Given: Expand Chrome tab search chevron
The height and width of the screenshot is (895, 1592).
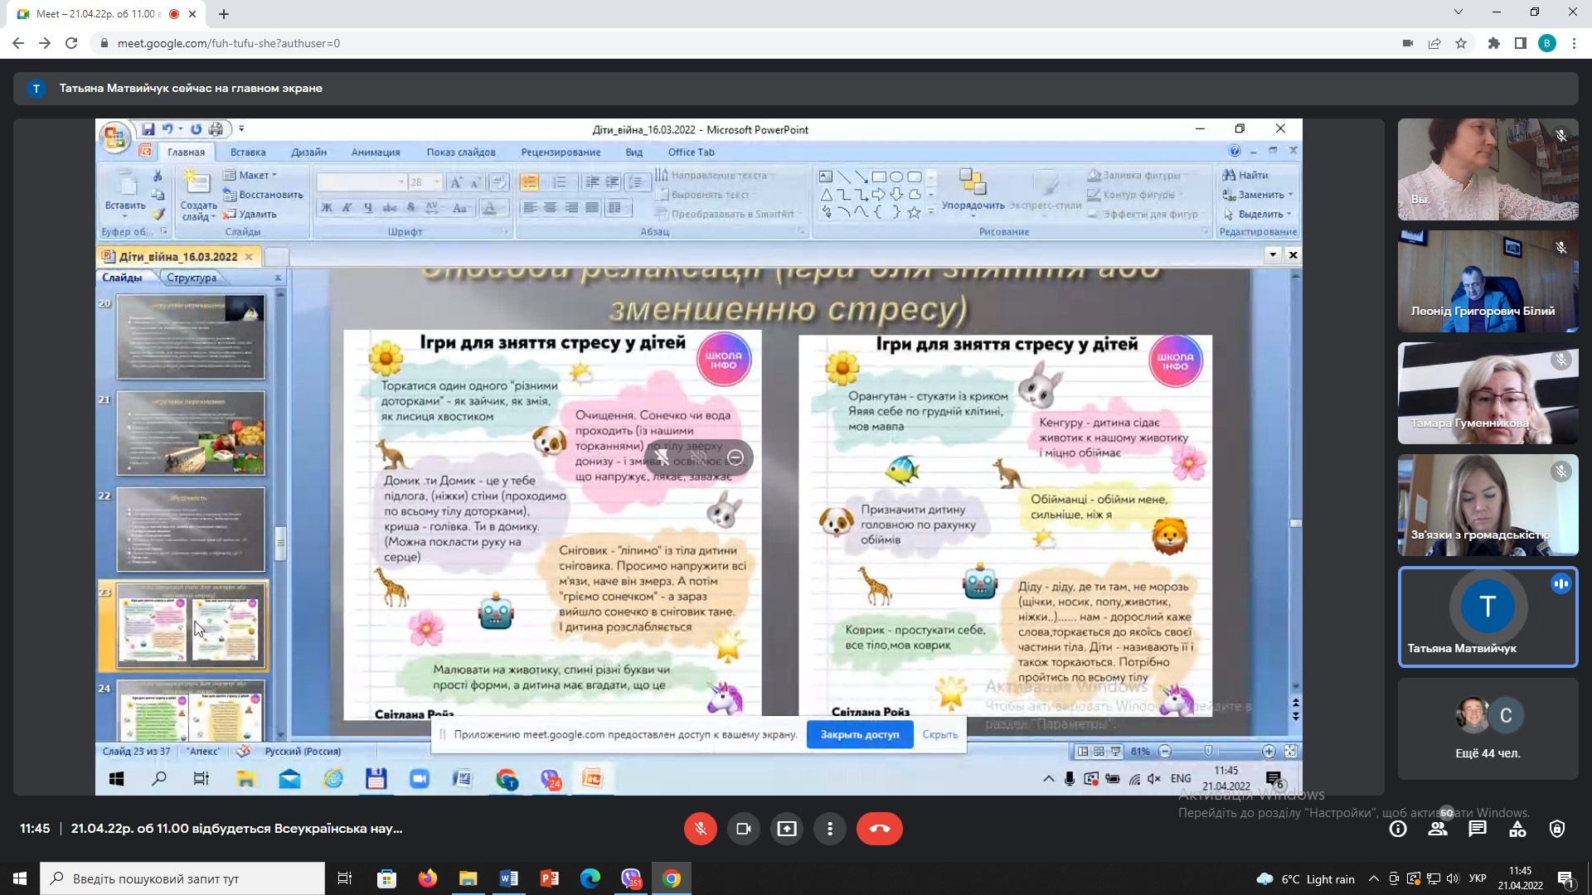Looking at the screenshot, I should pyautogui.click(x=1459, y=12).
